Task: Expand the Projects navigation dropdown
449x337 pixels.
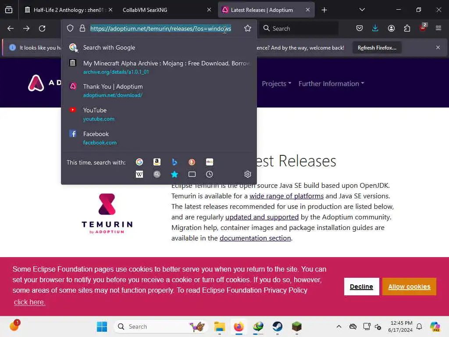Action: (x=277, y=84)
